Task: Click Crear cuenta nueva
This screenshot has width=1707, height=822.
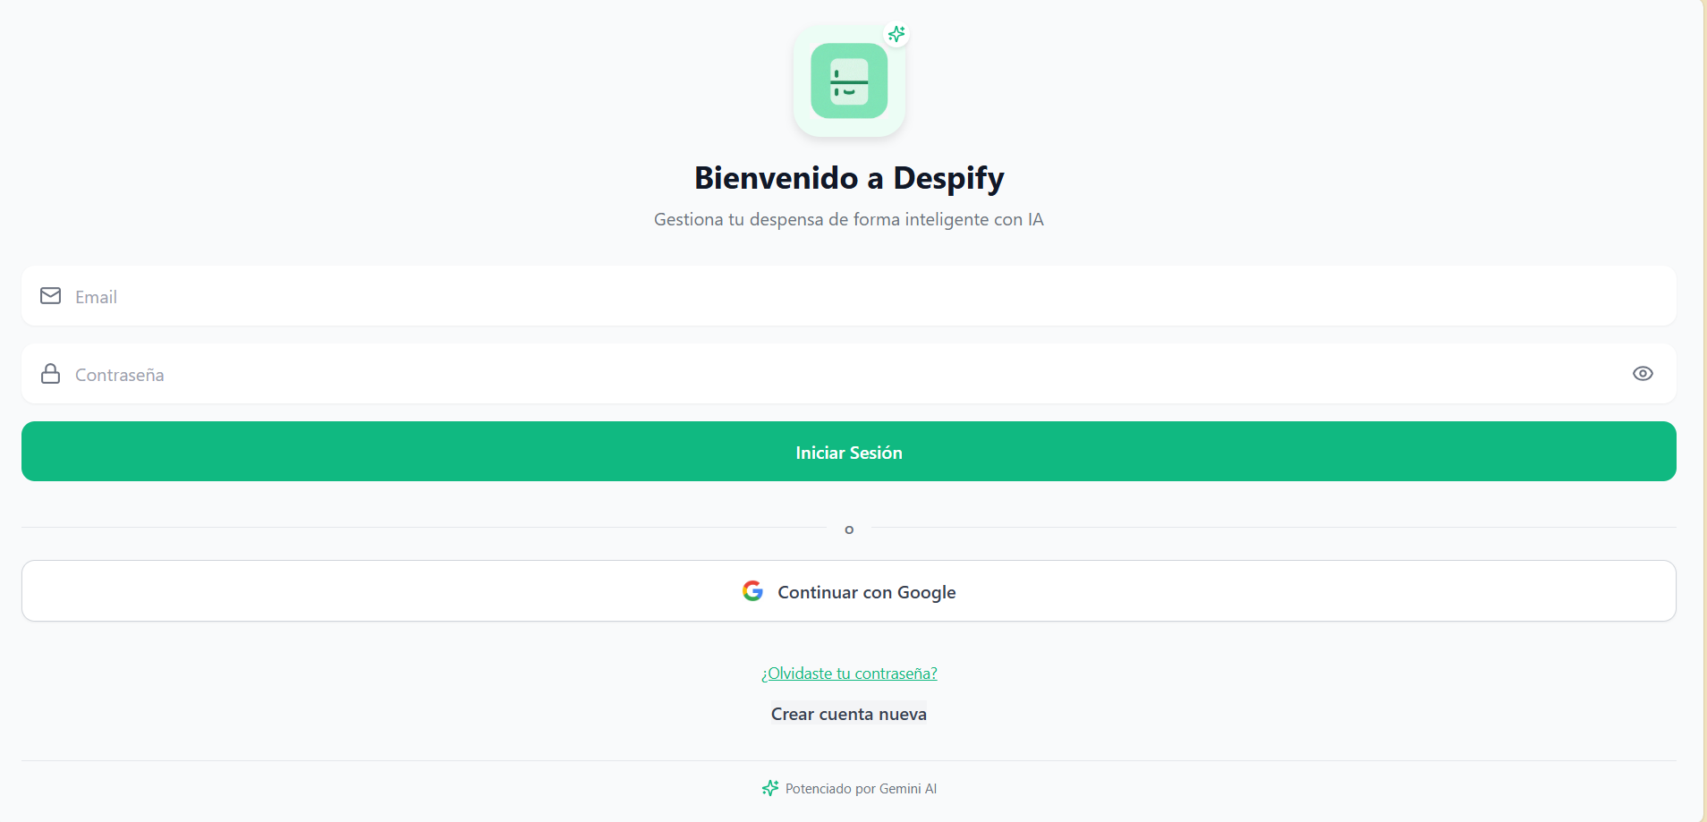Action: click(x=849, y=715)
